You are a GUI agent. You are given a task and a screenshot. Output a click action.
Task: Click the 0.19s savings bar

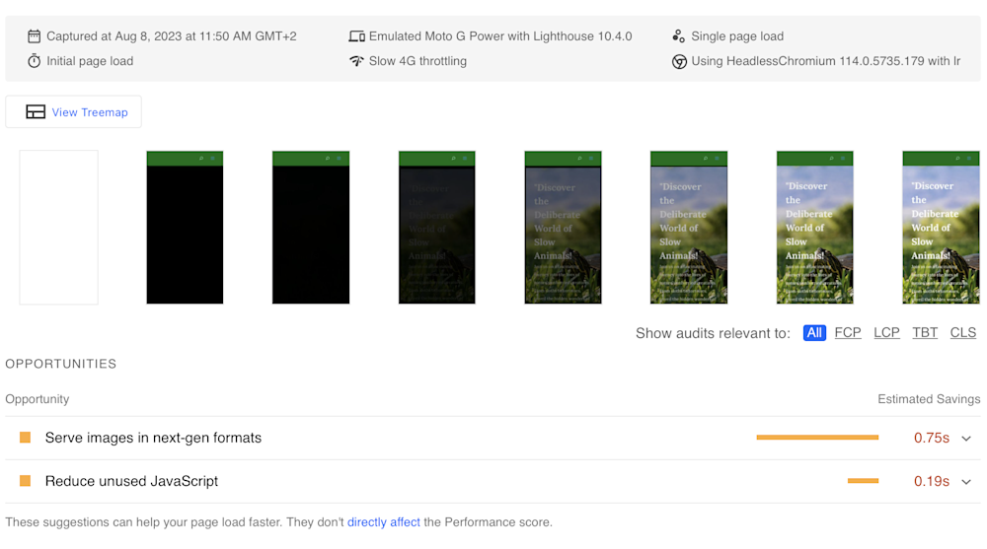863,480
